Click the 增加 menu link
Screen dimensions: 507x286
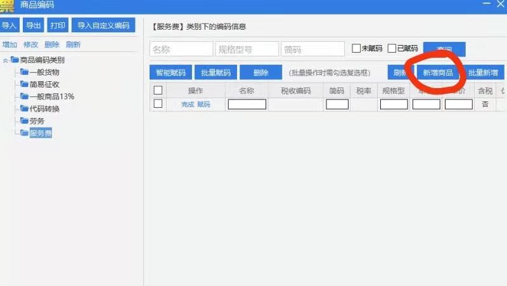pyautogui.click(x=10, y=45)
